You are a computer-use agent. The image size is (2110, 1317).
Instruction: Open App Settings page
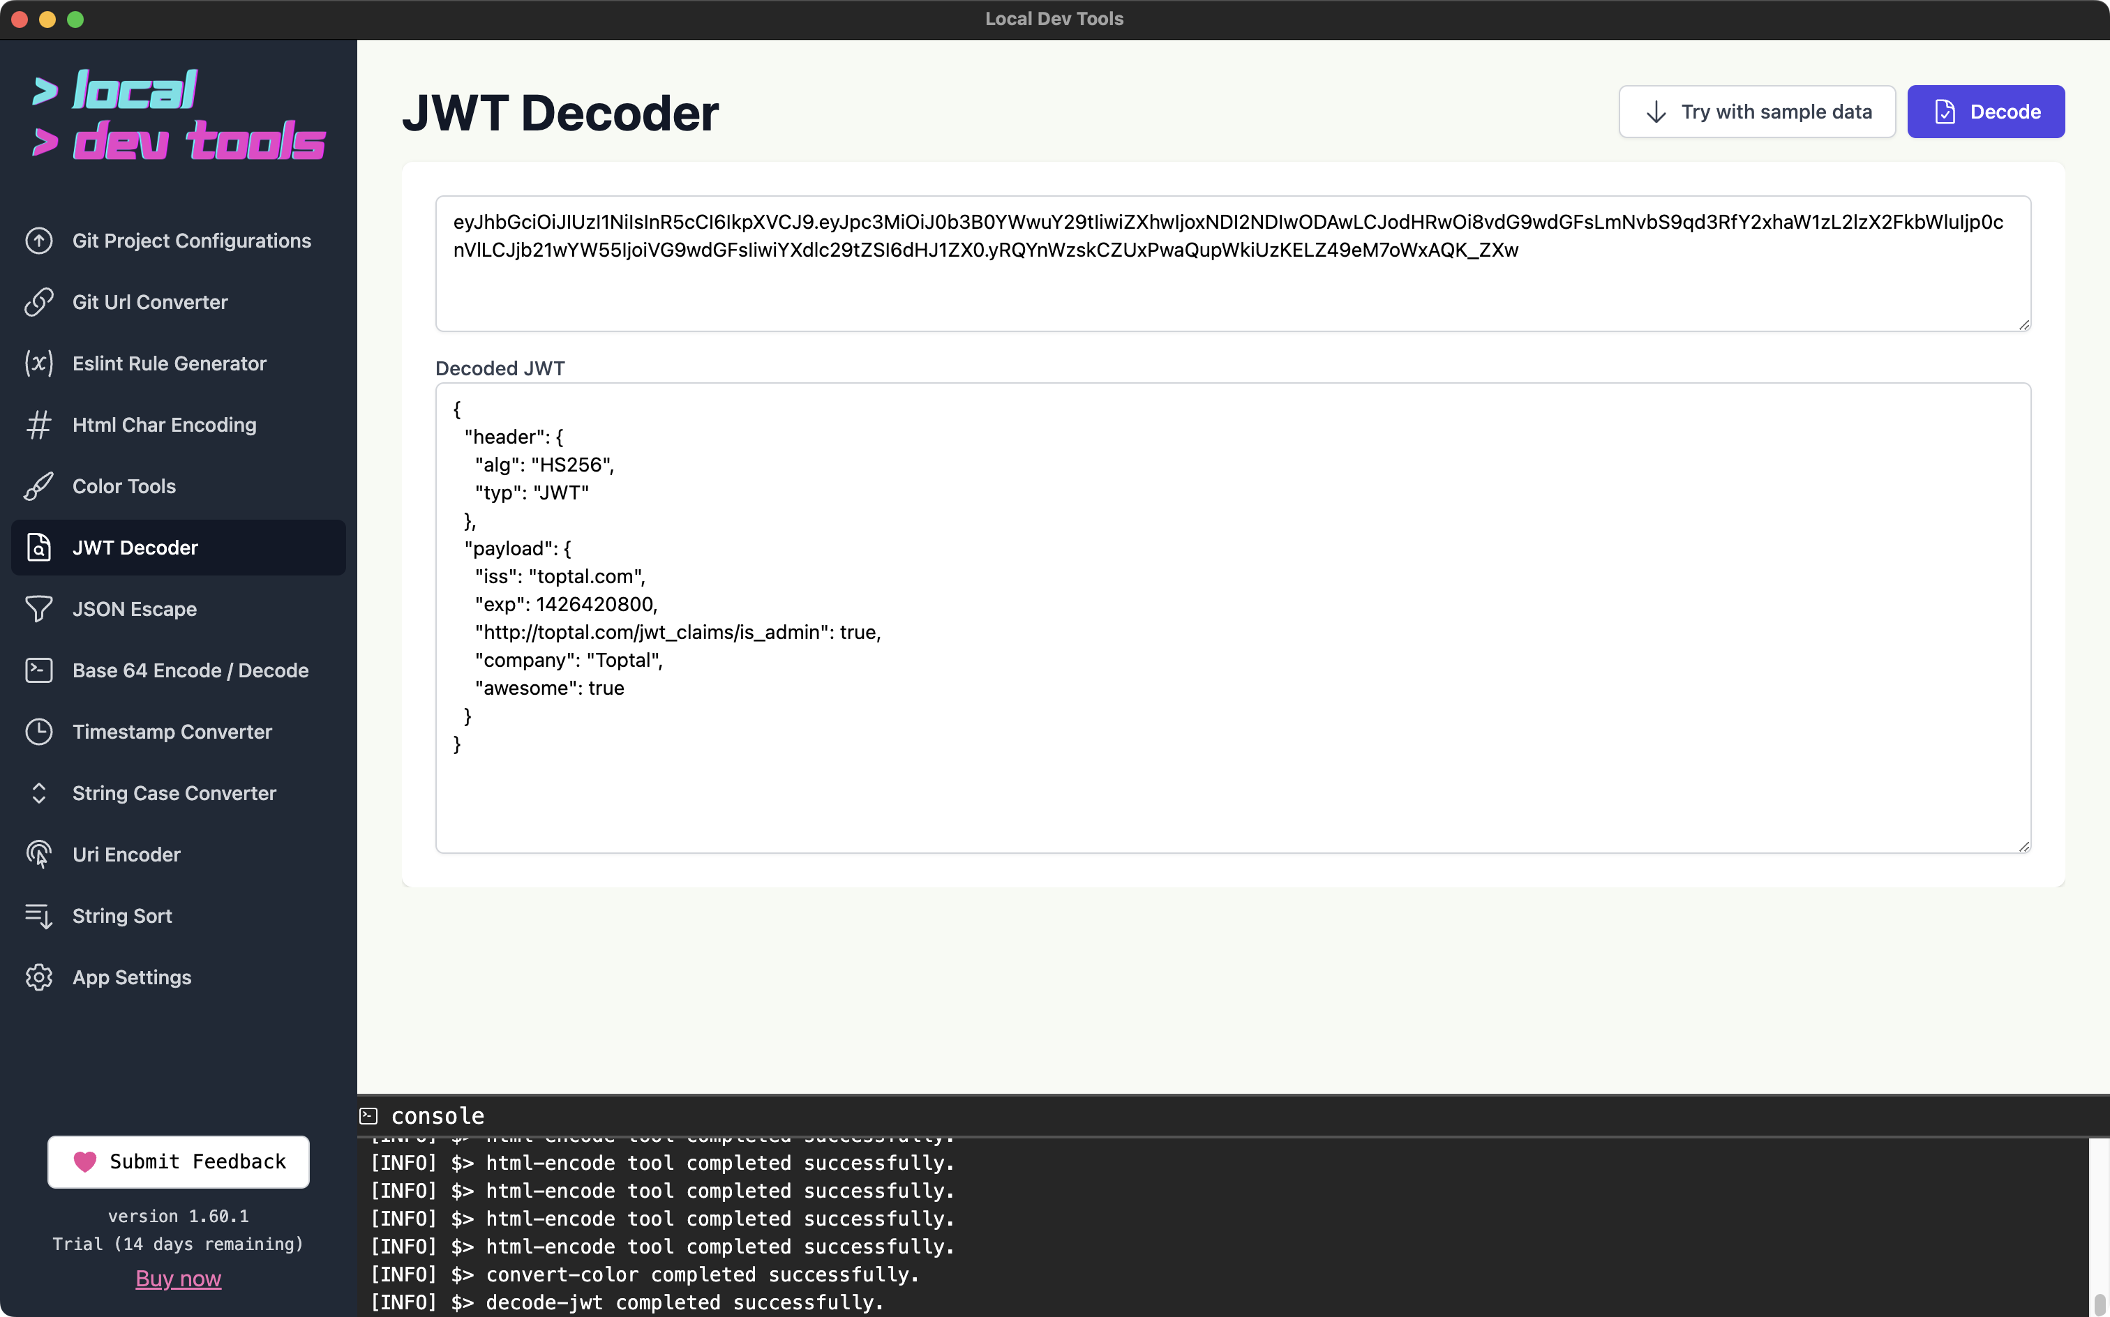pyautogui.click(x=179, y=977)
